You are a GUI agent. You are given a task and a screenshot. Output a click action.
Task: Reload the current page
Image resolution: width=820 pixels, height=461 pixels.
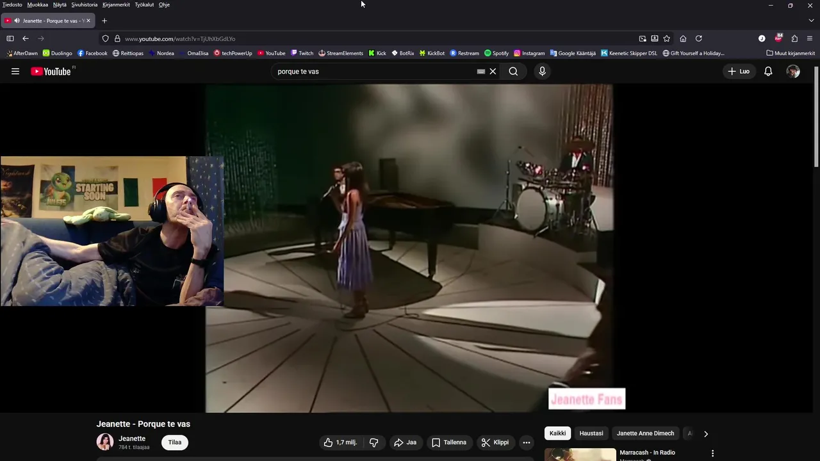(x=699, y=38)
